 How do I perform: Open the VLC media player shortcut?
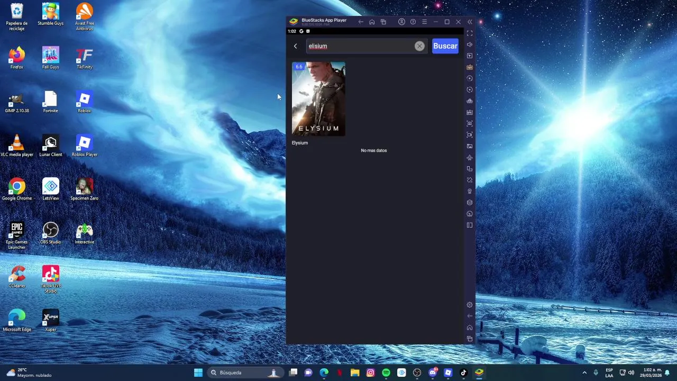pos(17,146)
